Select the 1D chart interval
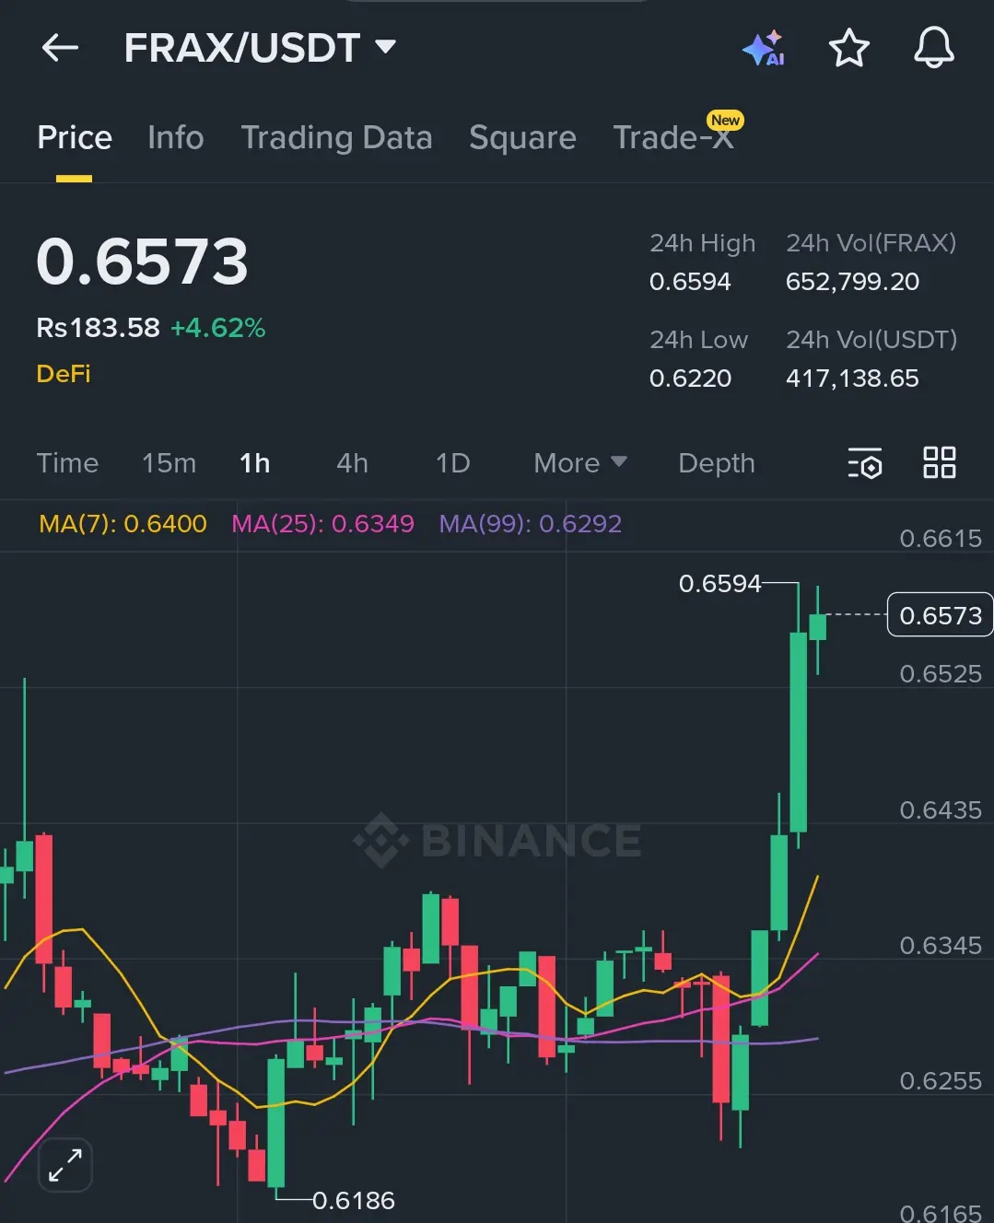Viewport: 994px width, 1223px height. (x=452, y=463)
